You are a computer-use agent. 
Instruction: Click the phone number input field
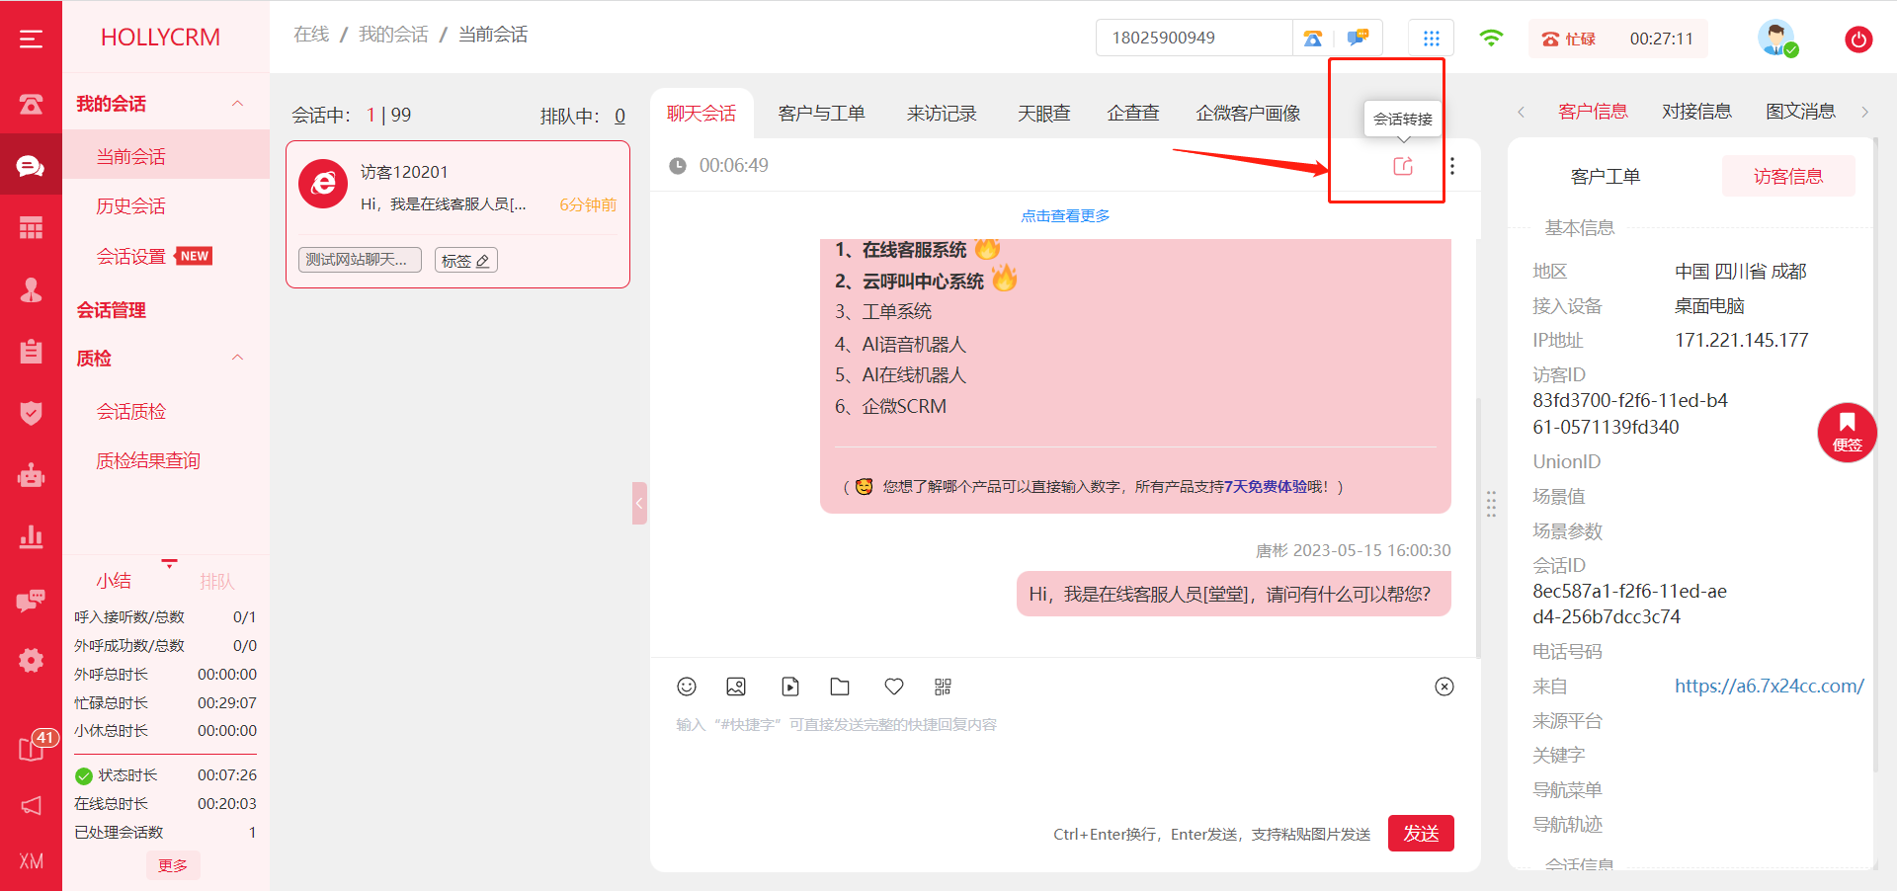coord(1194,39)
